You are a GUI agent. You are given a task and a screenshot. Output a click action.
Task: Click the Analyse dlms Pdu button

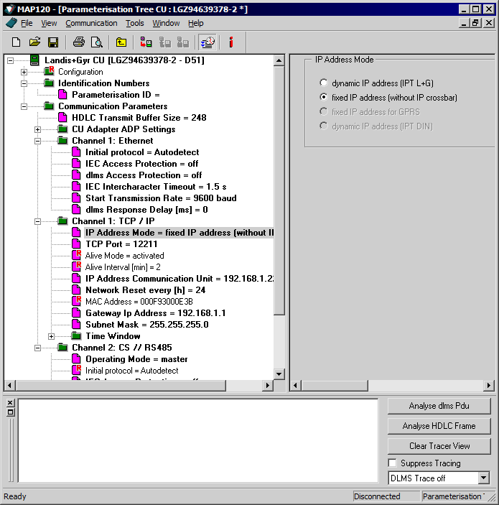439,406
